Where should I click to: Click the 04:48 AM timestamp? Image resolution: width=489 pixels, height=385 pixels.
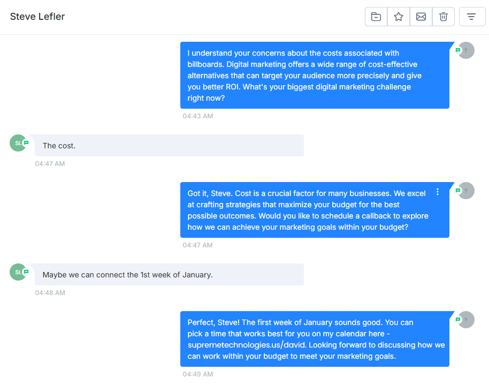[50, 293]
